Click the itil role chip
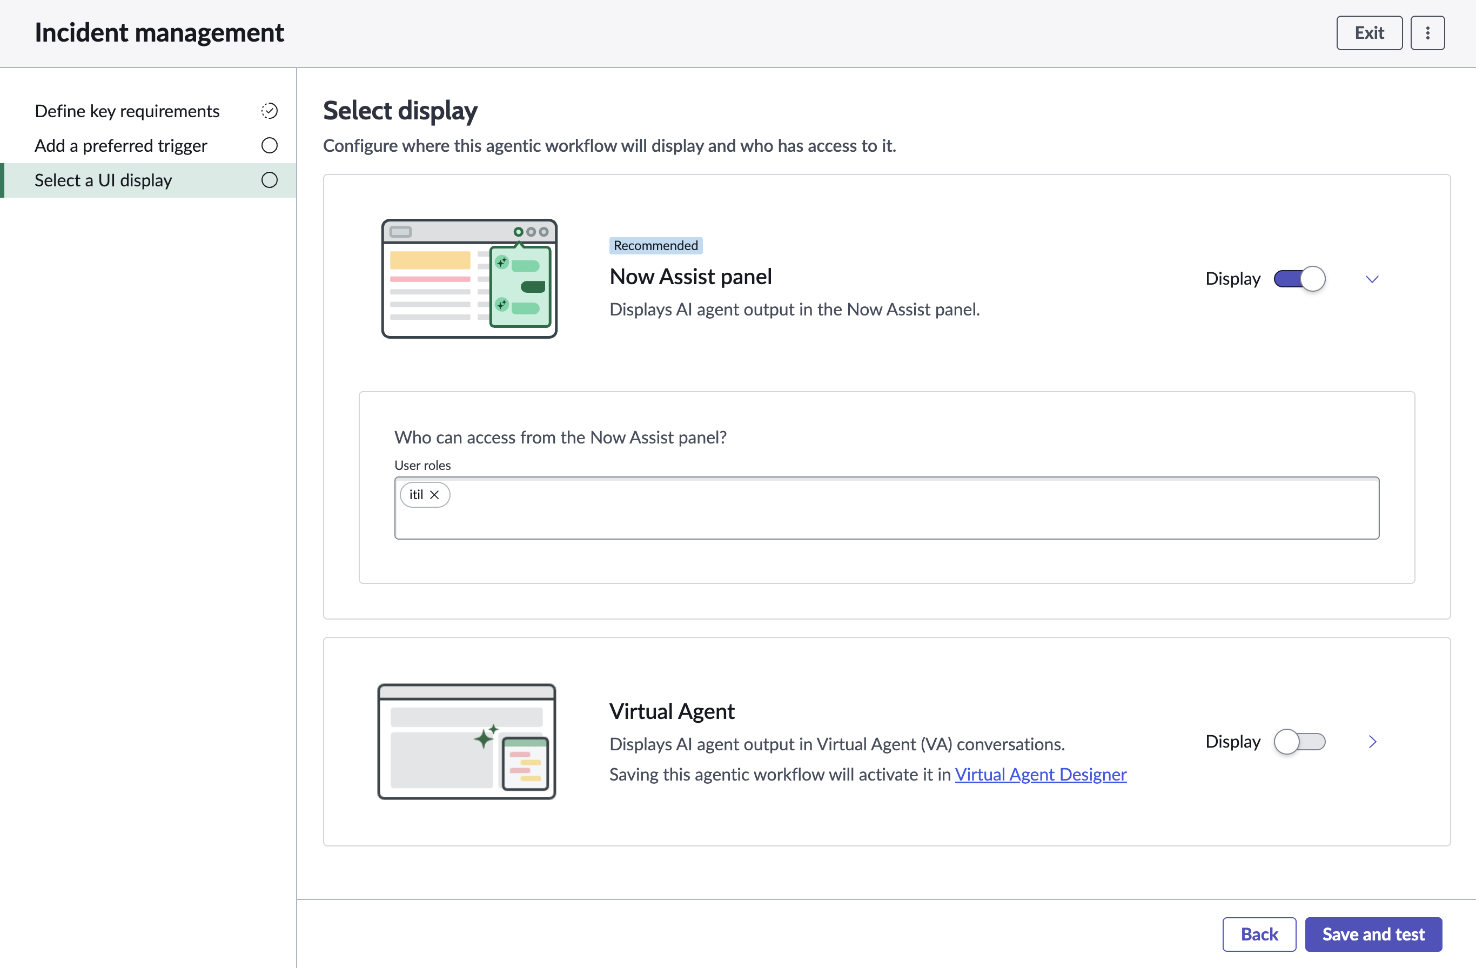This screenshot has height=968, width=1476. [x=425, y=494]
